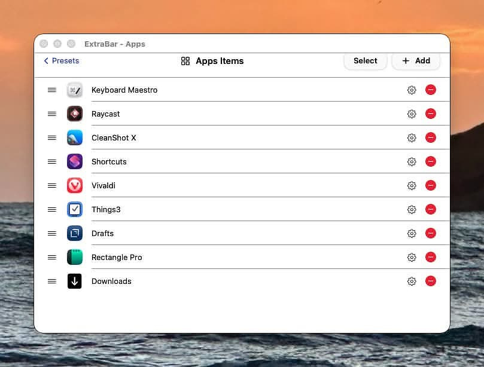
Task: Click the Shortcuts app icon
Action: click(75, 162)
